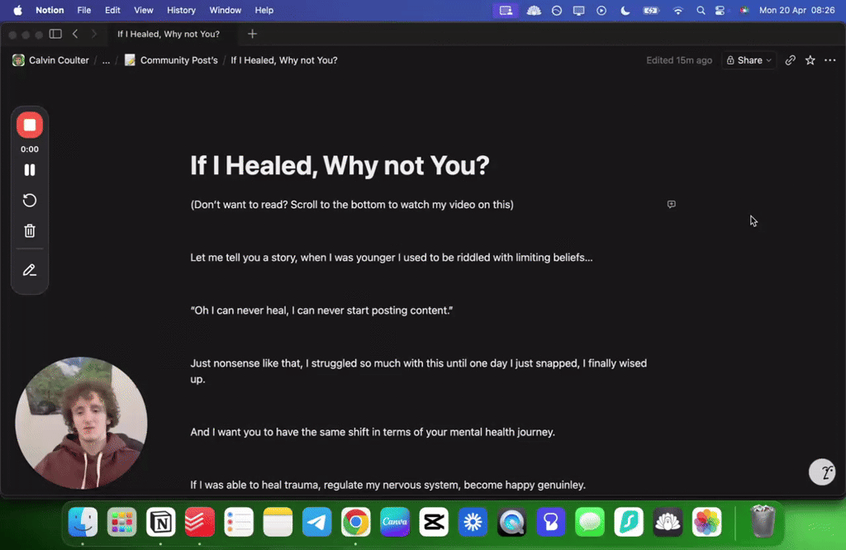
Task: Select the pen annotation tool in recorder sidebar
Action: point(29,269)
